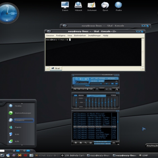Pause playback in the media player
158x158 pixels.
[83, 89]
